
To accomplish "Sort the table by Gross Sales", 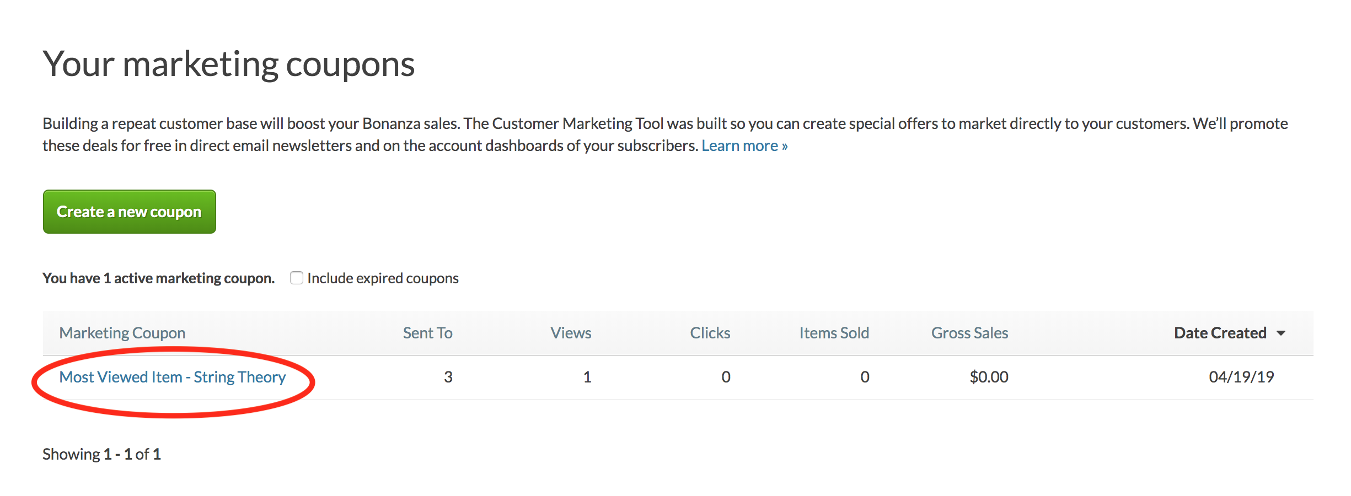I will [969, 333].
